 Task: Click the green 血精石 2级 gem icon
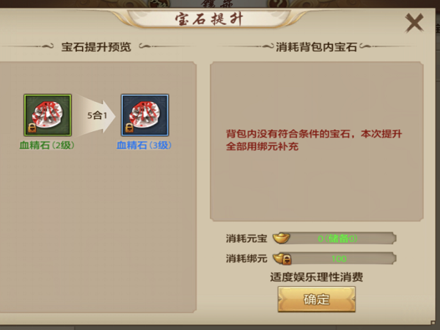pyautogui.click(x=48, y=115)
